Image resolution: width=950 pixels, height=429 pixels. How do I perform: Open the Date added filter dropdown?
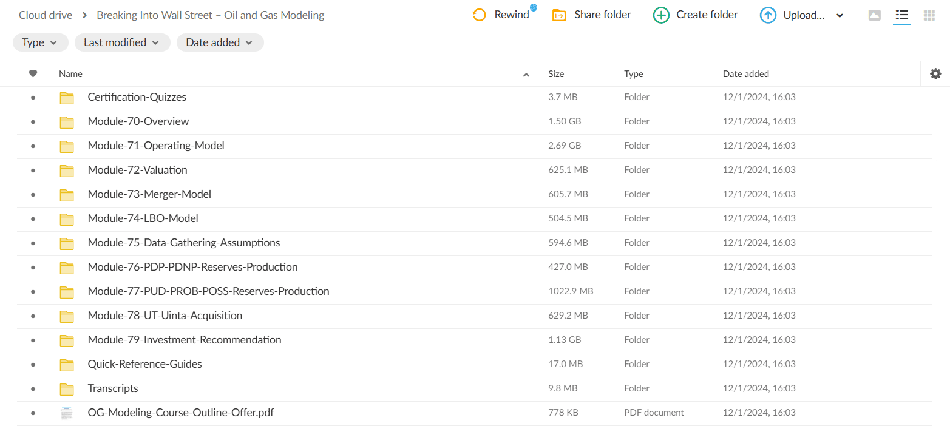220,42
